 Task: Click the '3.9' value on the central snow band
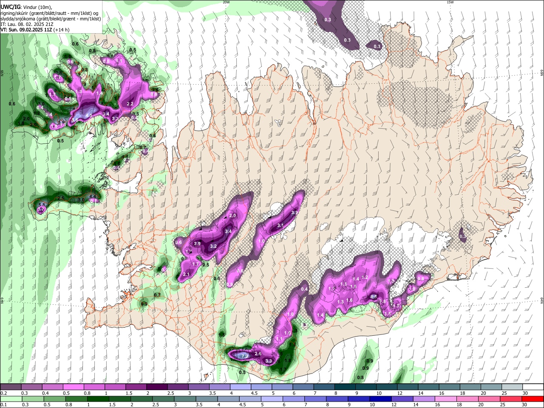coord(294,212)
